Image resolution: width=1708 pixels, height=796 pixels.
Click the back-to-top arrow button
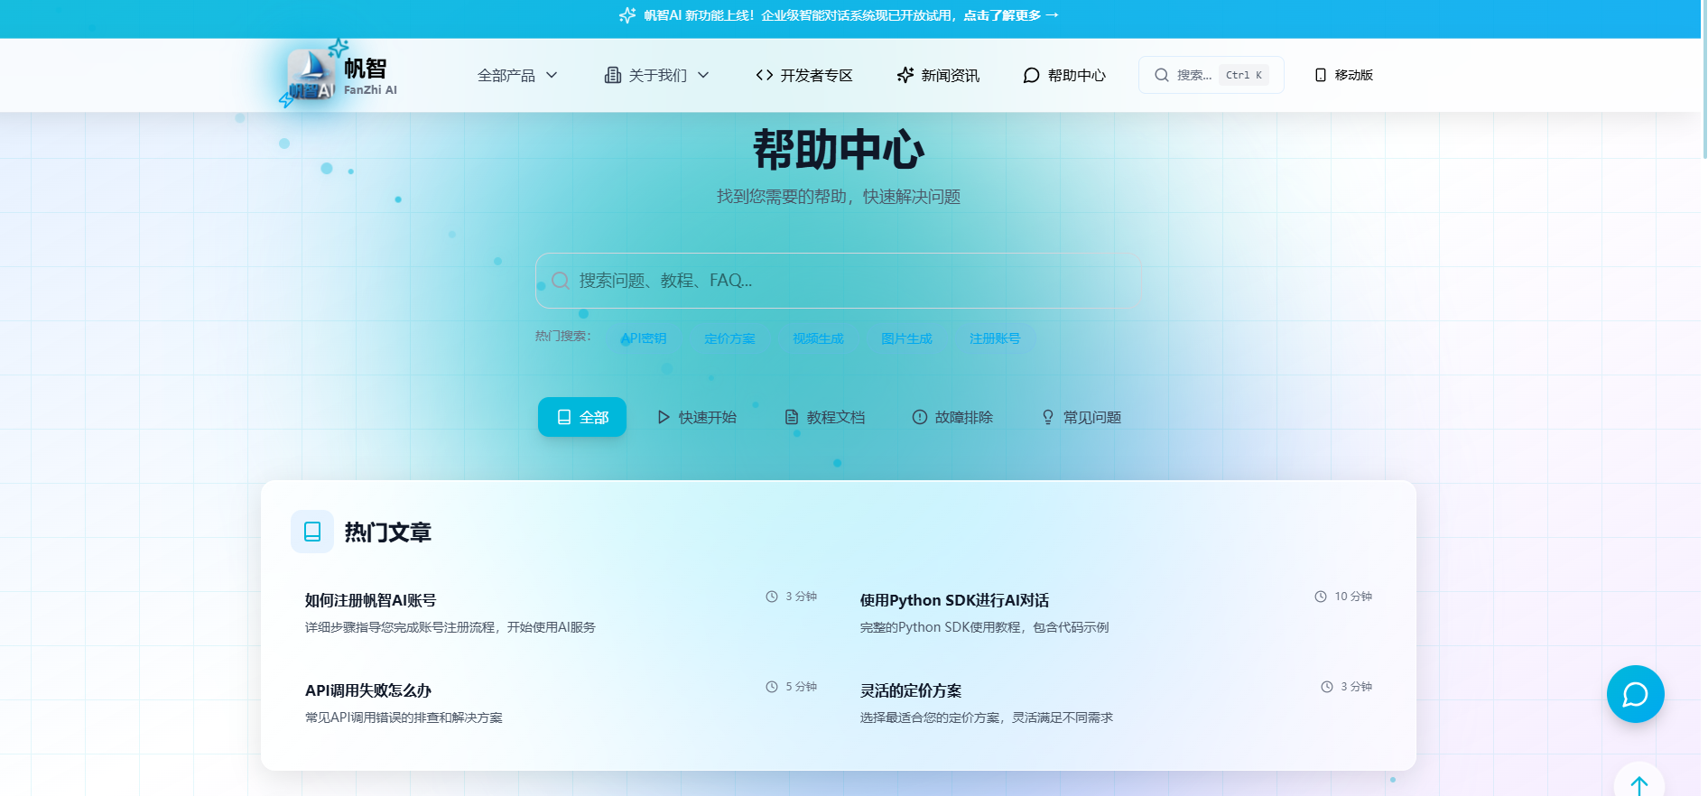[x=1639, y=783]
